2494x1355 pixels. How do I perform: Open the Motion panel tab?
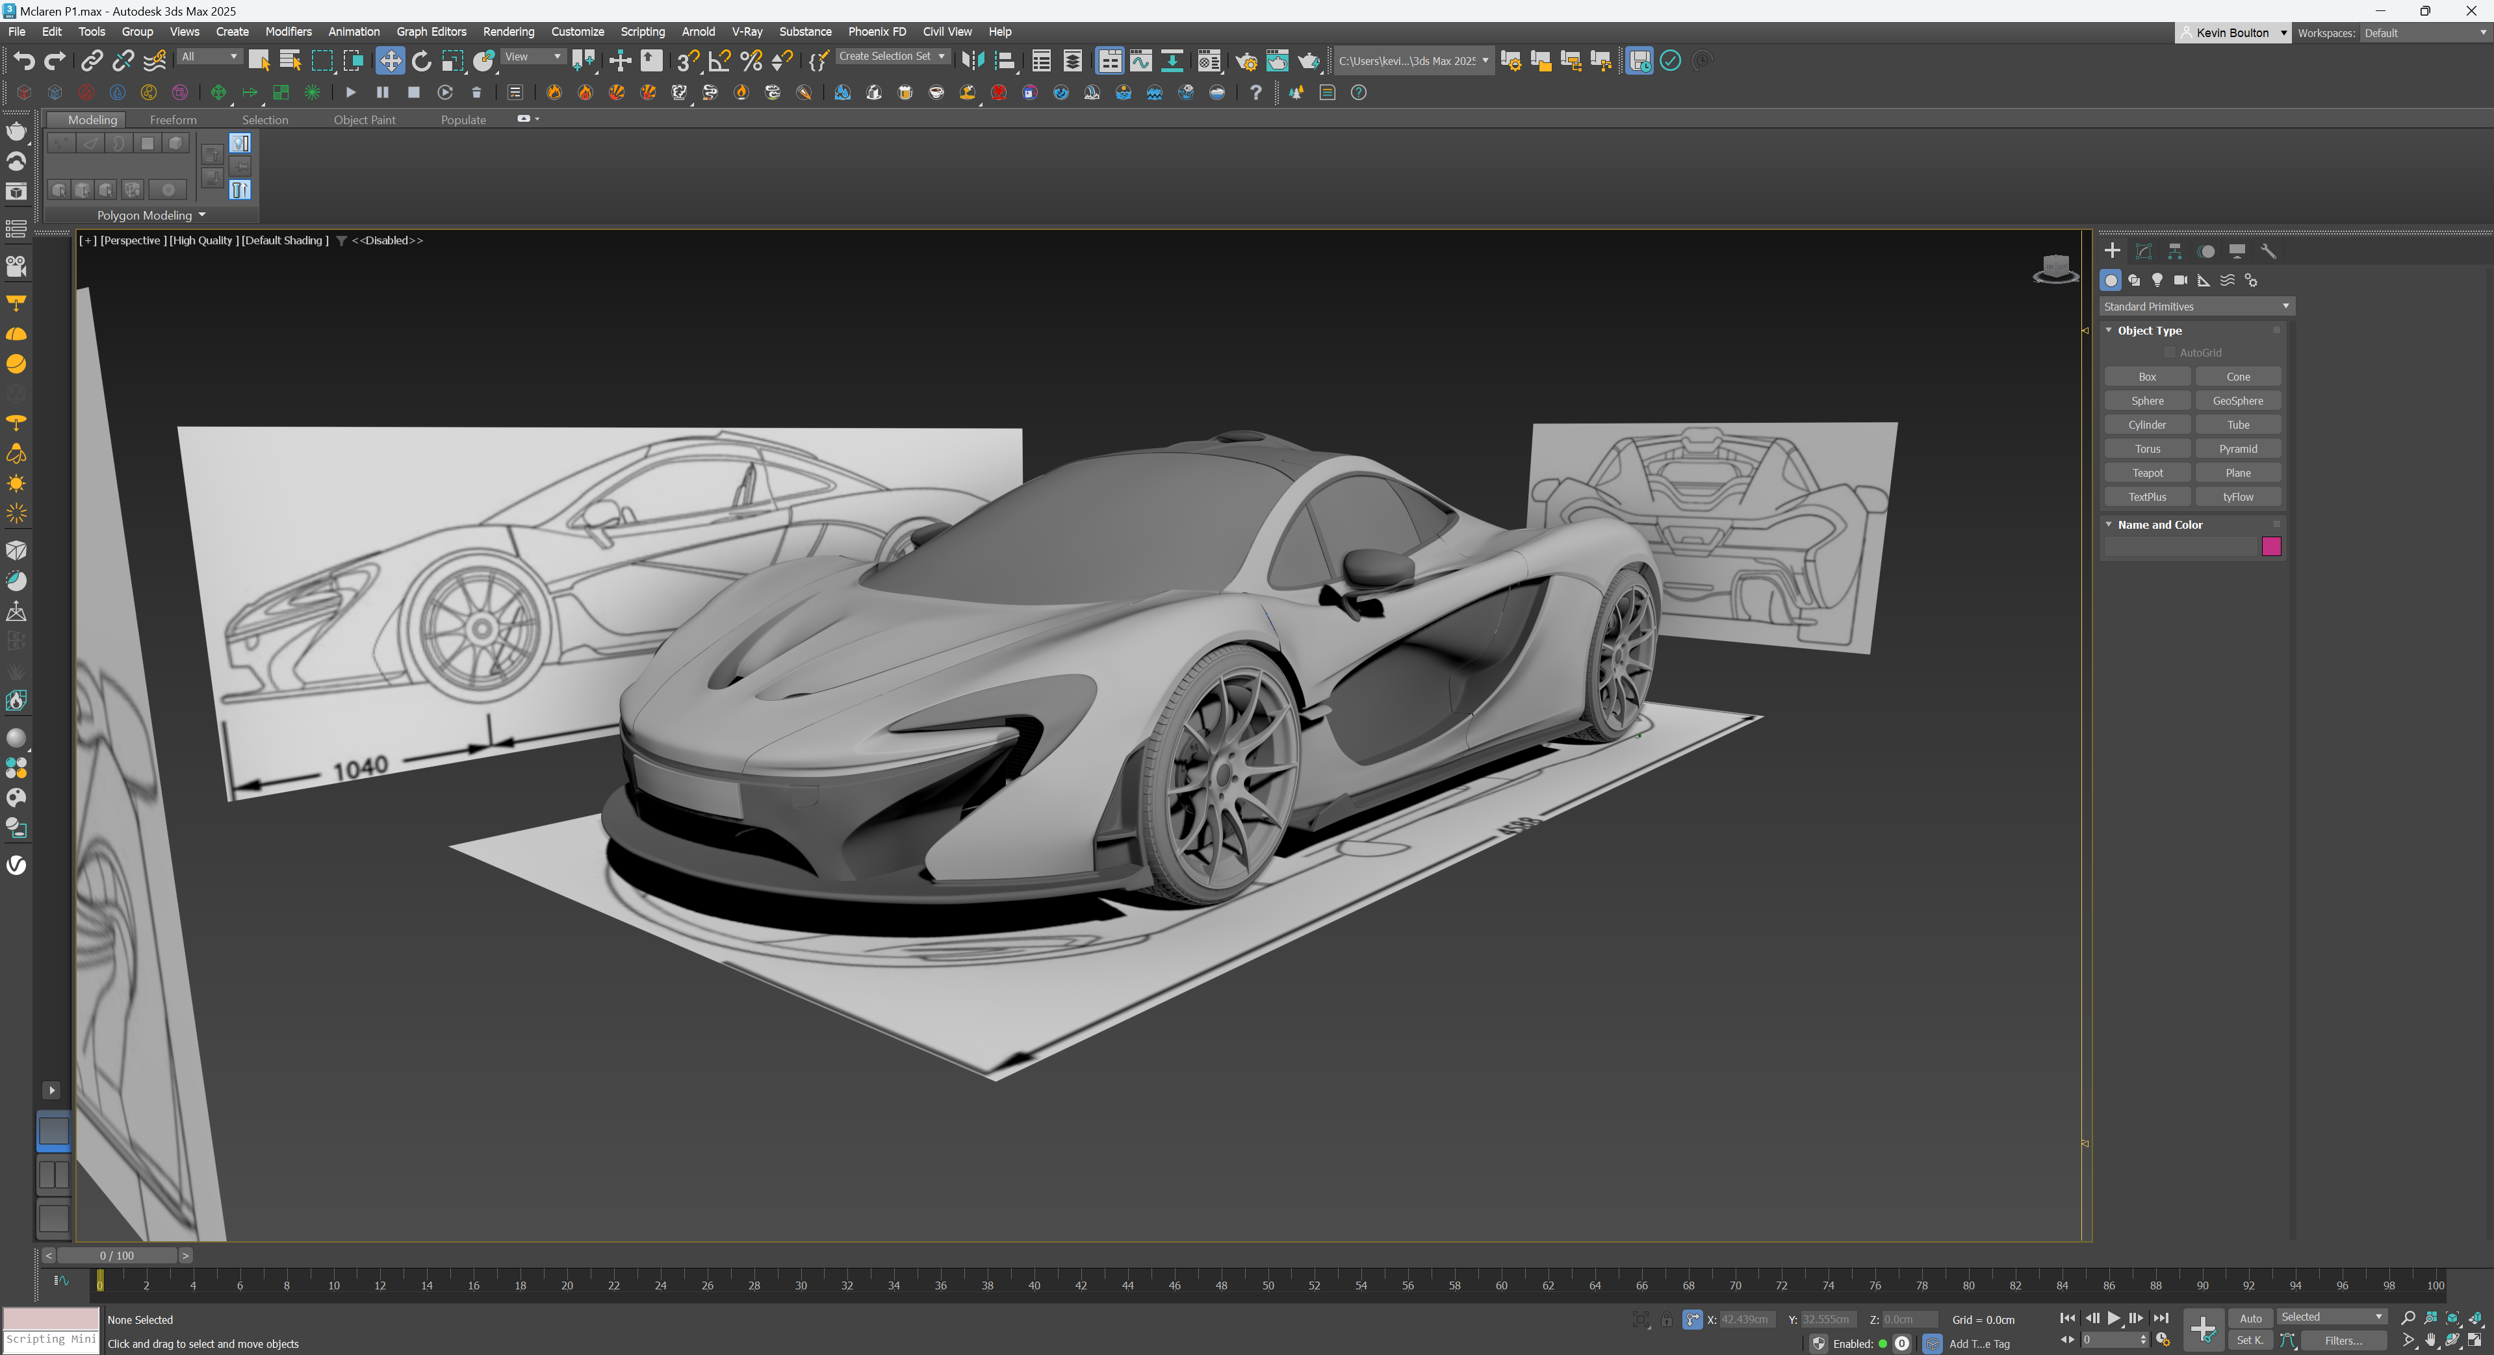point(2205,251)
